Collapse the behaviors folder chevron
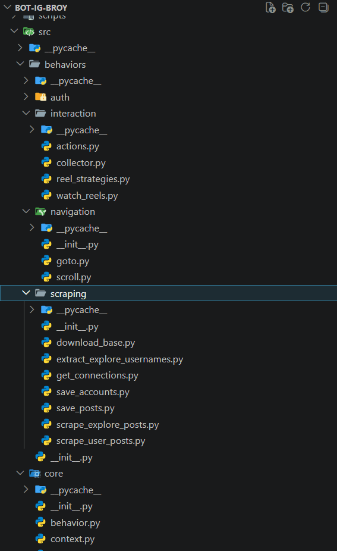 20,64
